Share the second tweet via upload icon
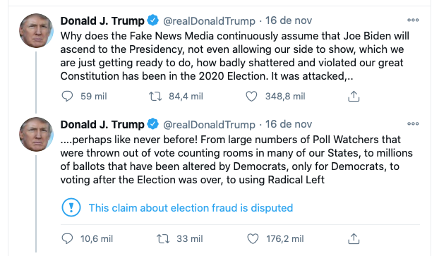The height and width of the screenshot is (256, 439). click(354, 238)
